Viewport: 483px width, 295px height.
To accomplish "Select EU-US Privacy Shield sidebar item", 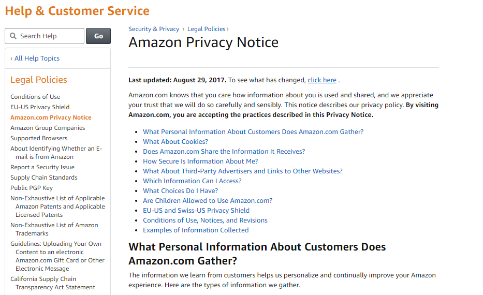I will pyautogui.click(x=40, y=107).
